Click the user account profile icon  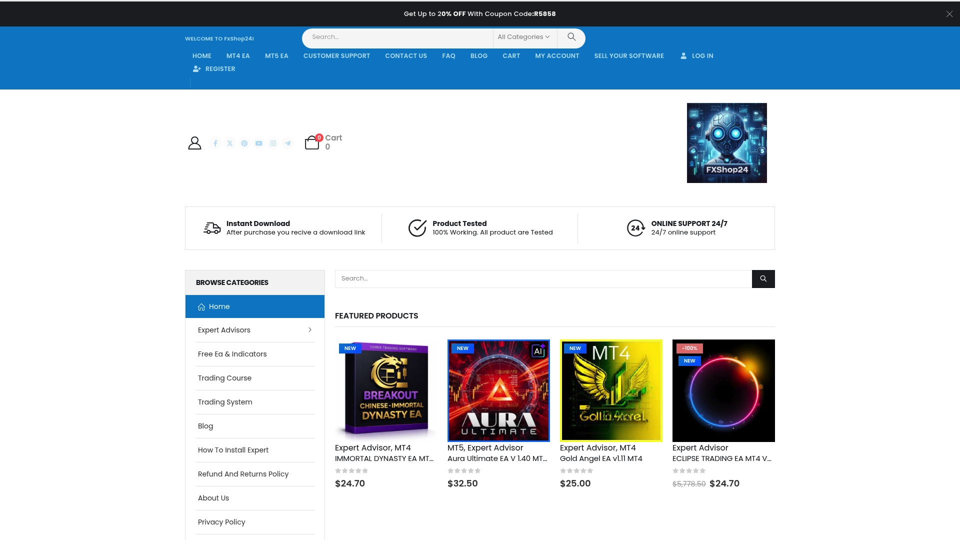click(x=194, y=142)
